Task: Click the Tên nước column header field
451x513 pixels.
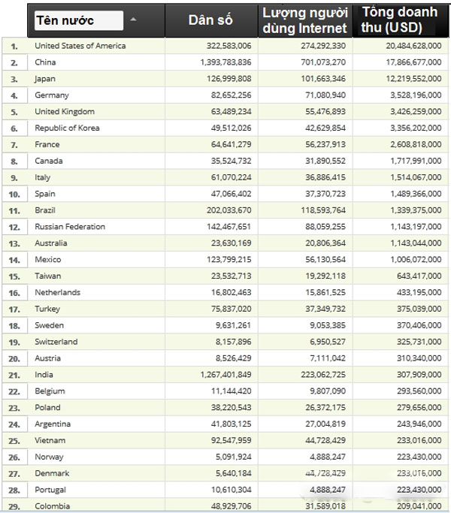Action: [77, 20]
